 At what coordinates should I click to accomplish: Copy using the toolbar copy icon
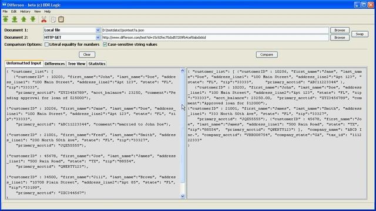pos(53,19)
